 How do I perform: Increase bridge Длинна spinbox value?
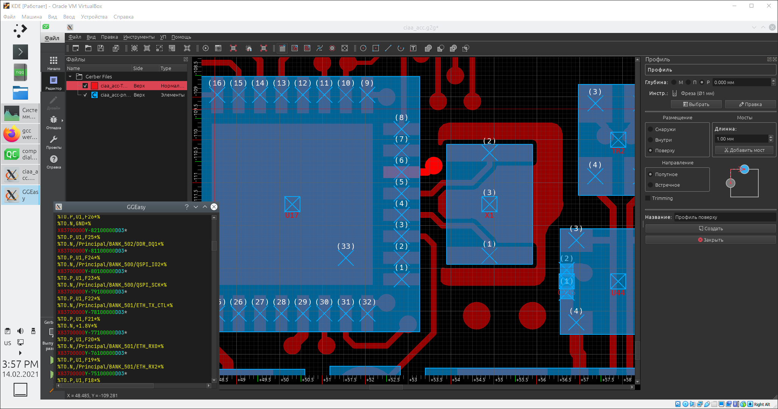coord(771,137)
